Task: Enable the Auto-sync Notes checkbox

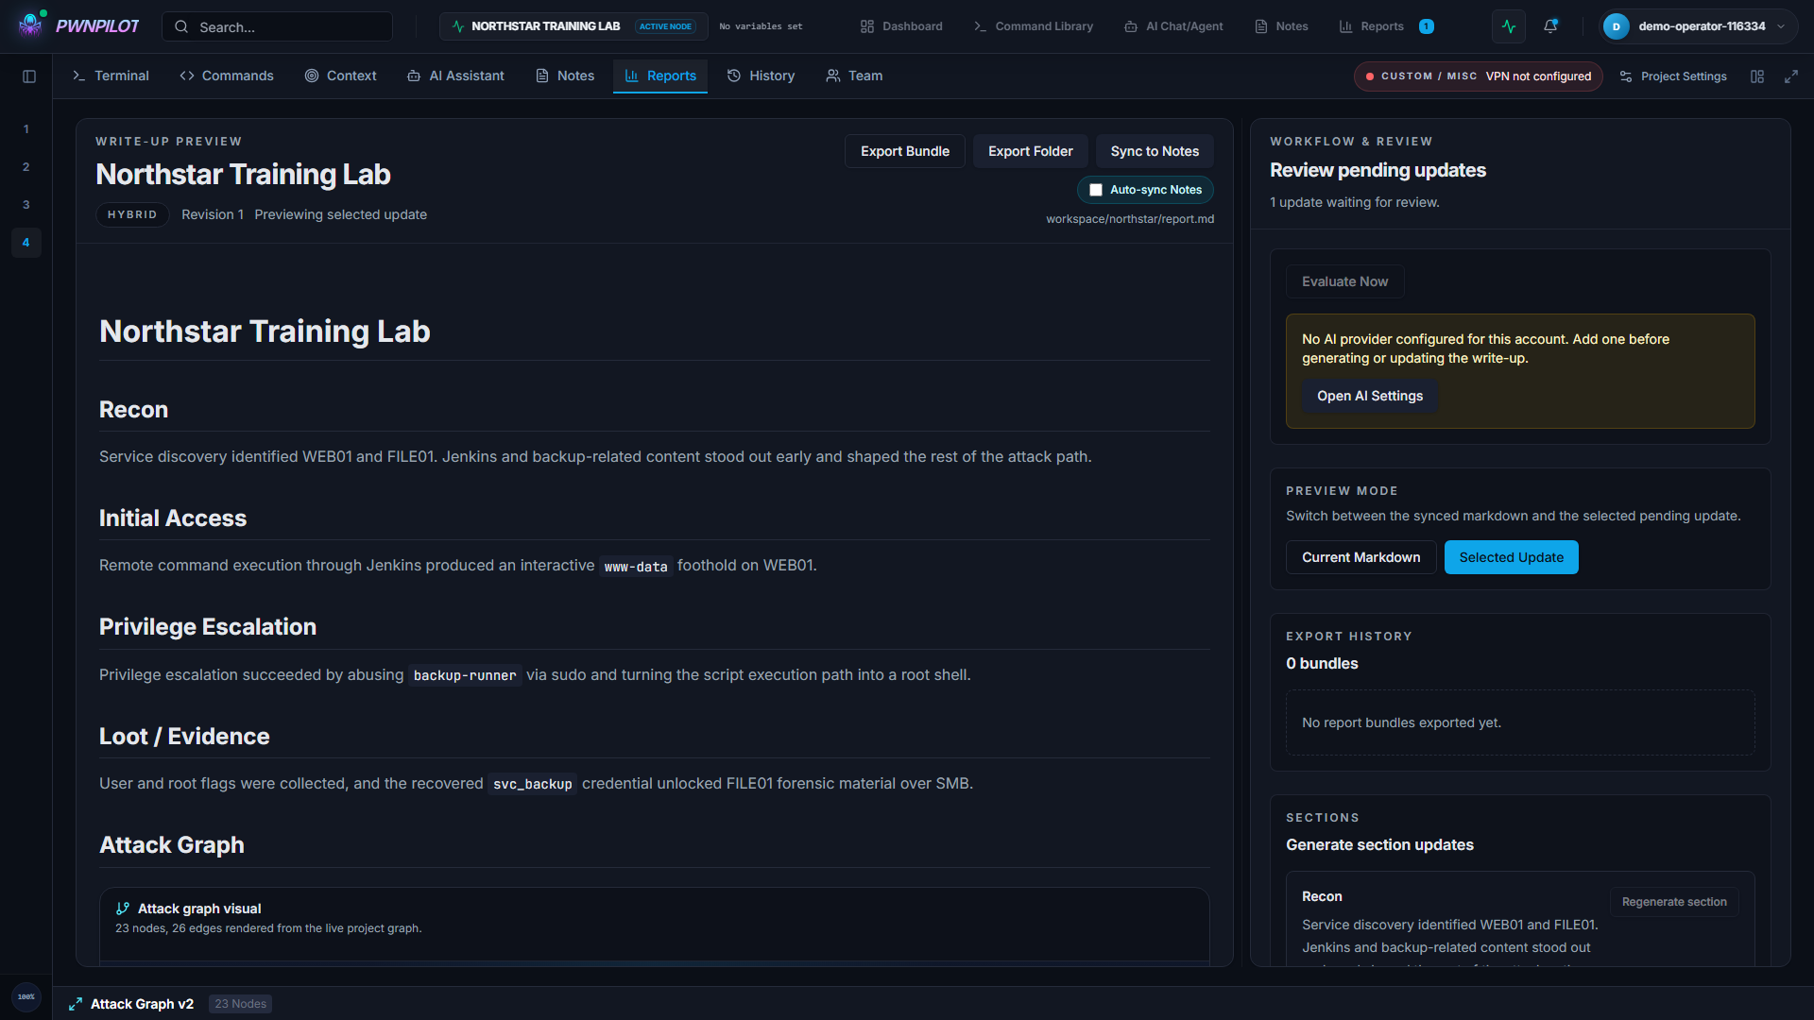Action: tap(1096, 190)
